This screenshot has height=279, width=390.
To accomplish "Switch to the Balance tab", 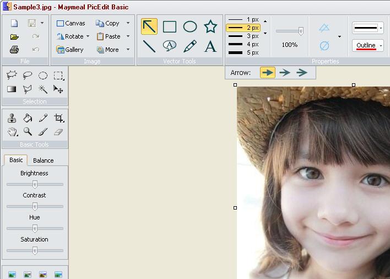I will [x=43, y=160].
